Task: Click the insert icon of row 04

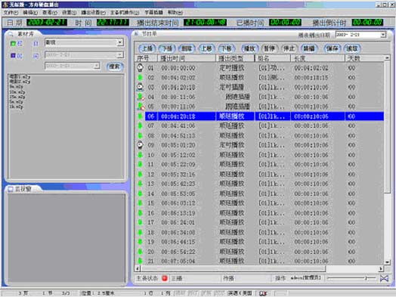Action: (x=141, y=97)
